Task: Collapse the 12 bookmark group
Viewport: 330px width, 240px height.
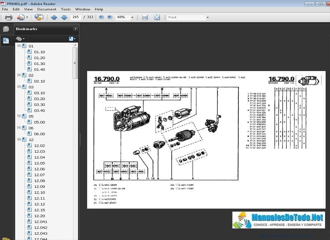Action: point(19,139)
